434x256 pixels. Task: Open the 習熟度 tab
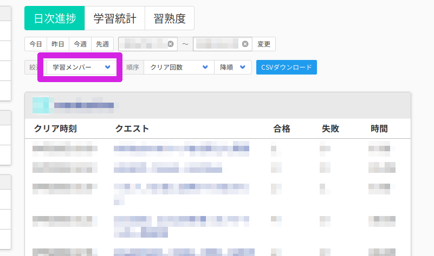pos(170,18)
